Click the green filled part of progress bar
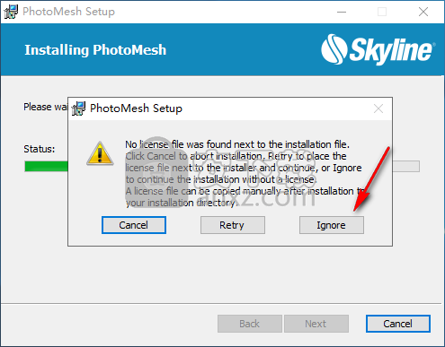 (x=46, y=167)
